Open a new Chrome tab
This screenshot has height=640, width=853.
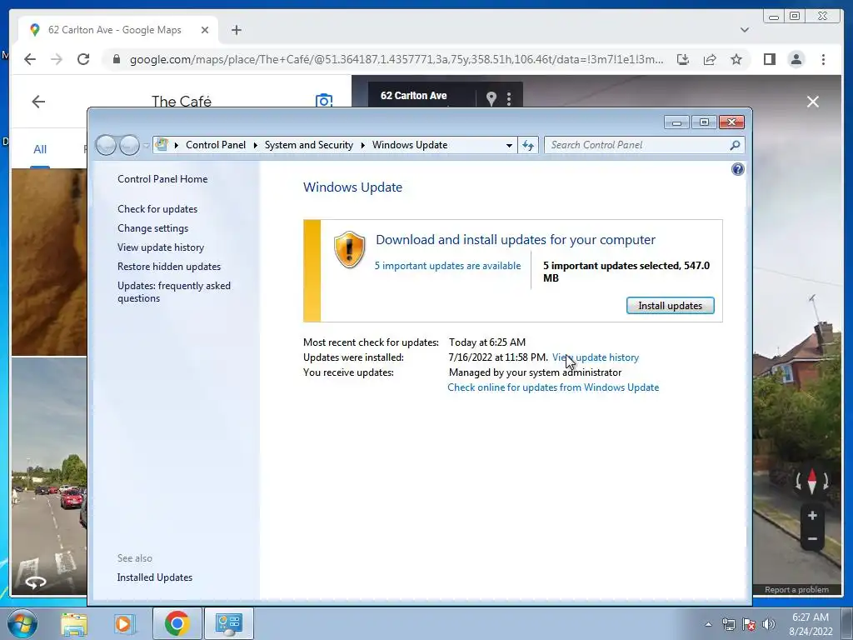pyautogui.click(x=236, y=30)
